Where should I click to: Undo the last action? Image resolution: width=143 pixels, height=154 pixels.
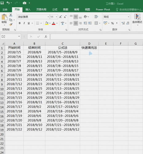pos(8,3)
